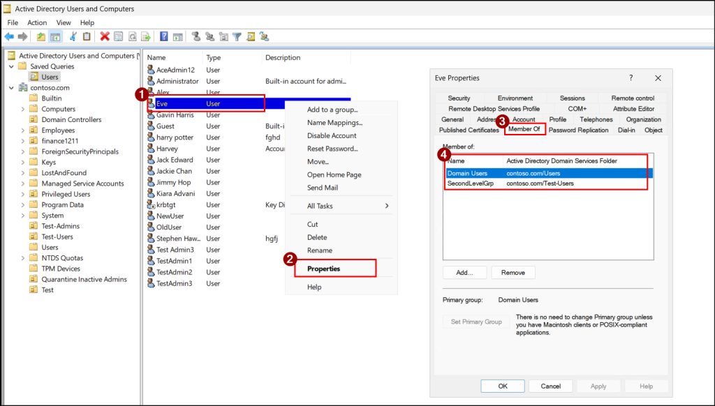Viewport: 715px width, 406px height.
Task: Click the Add button in Eve Properties
Action: pyautogui.click(x=464, y=272)
